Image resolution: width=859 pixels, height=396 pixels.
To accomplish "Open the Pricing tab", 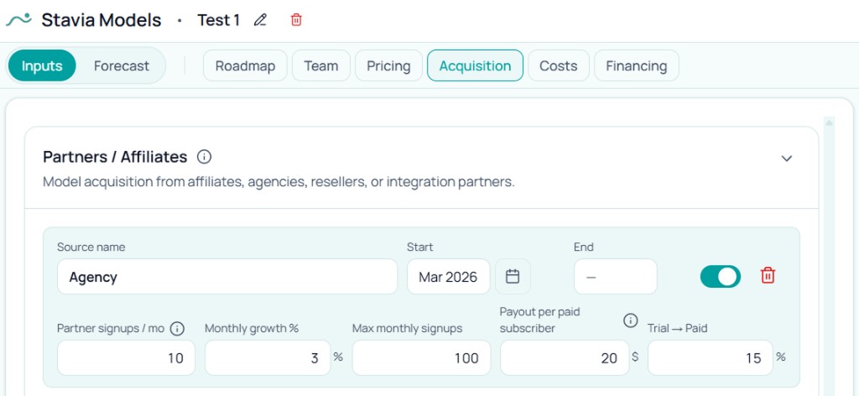I will (x=388, y=65).
